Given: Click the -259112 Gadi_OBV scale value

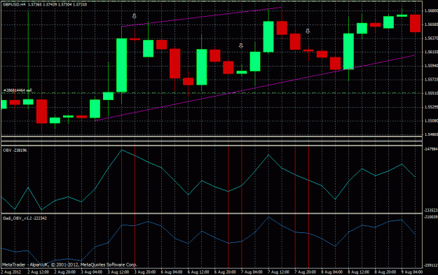Looking at the screenshot, I should point(430,265).
